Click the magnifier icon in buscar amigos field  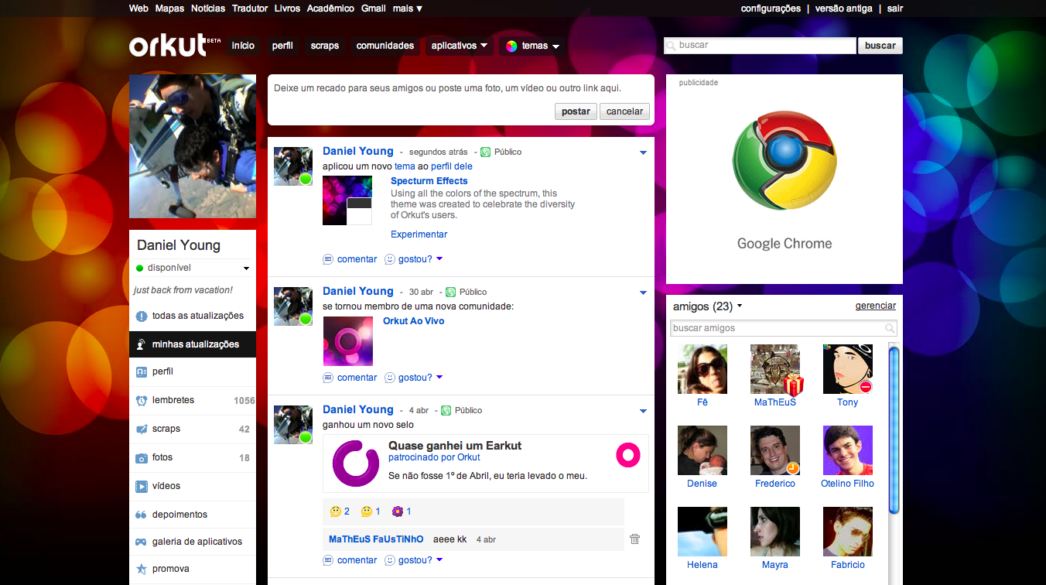point(890,329)
